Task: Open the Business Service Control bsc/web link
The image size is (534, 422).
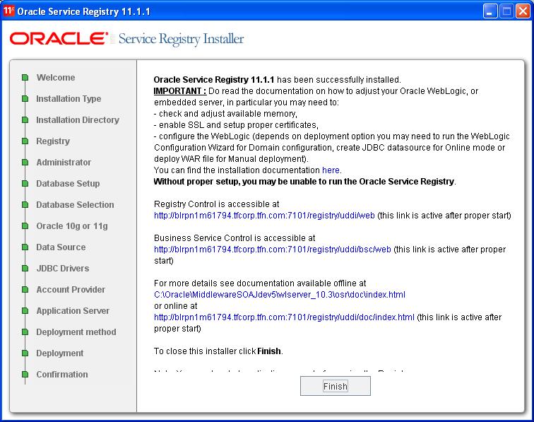Action: tap(273, 250)
